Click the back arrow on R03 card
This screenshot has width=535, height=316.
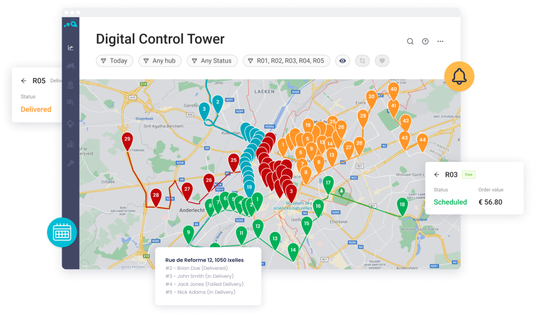tap(436, 175)
